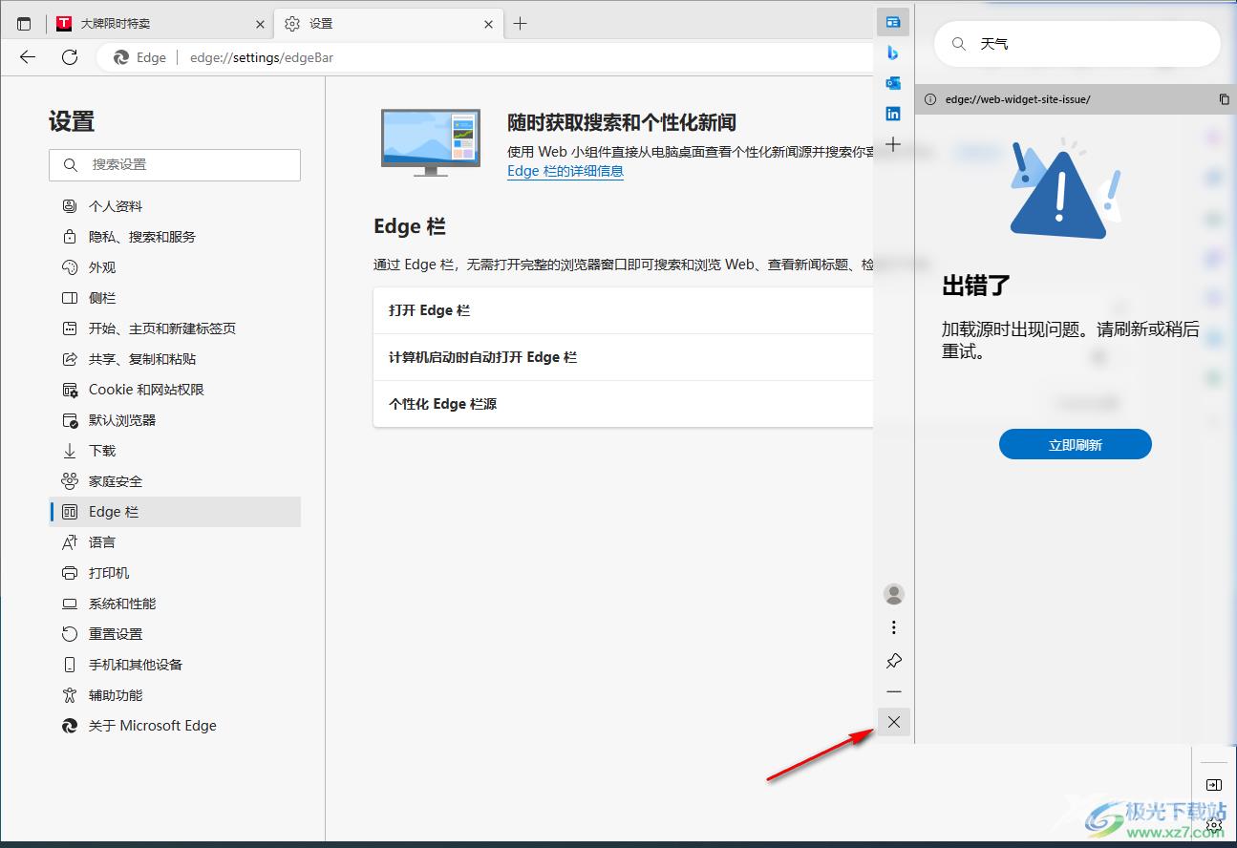Go to 外观 settings
This screenshot has height=848, width=1237.
tap(175, 267)
